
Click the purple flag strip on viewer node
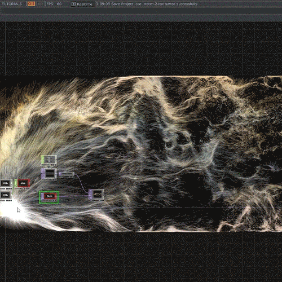[x=43, y=173]
